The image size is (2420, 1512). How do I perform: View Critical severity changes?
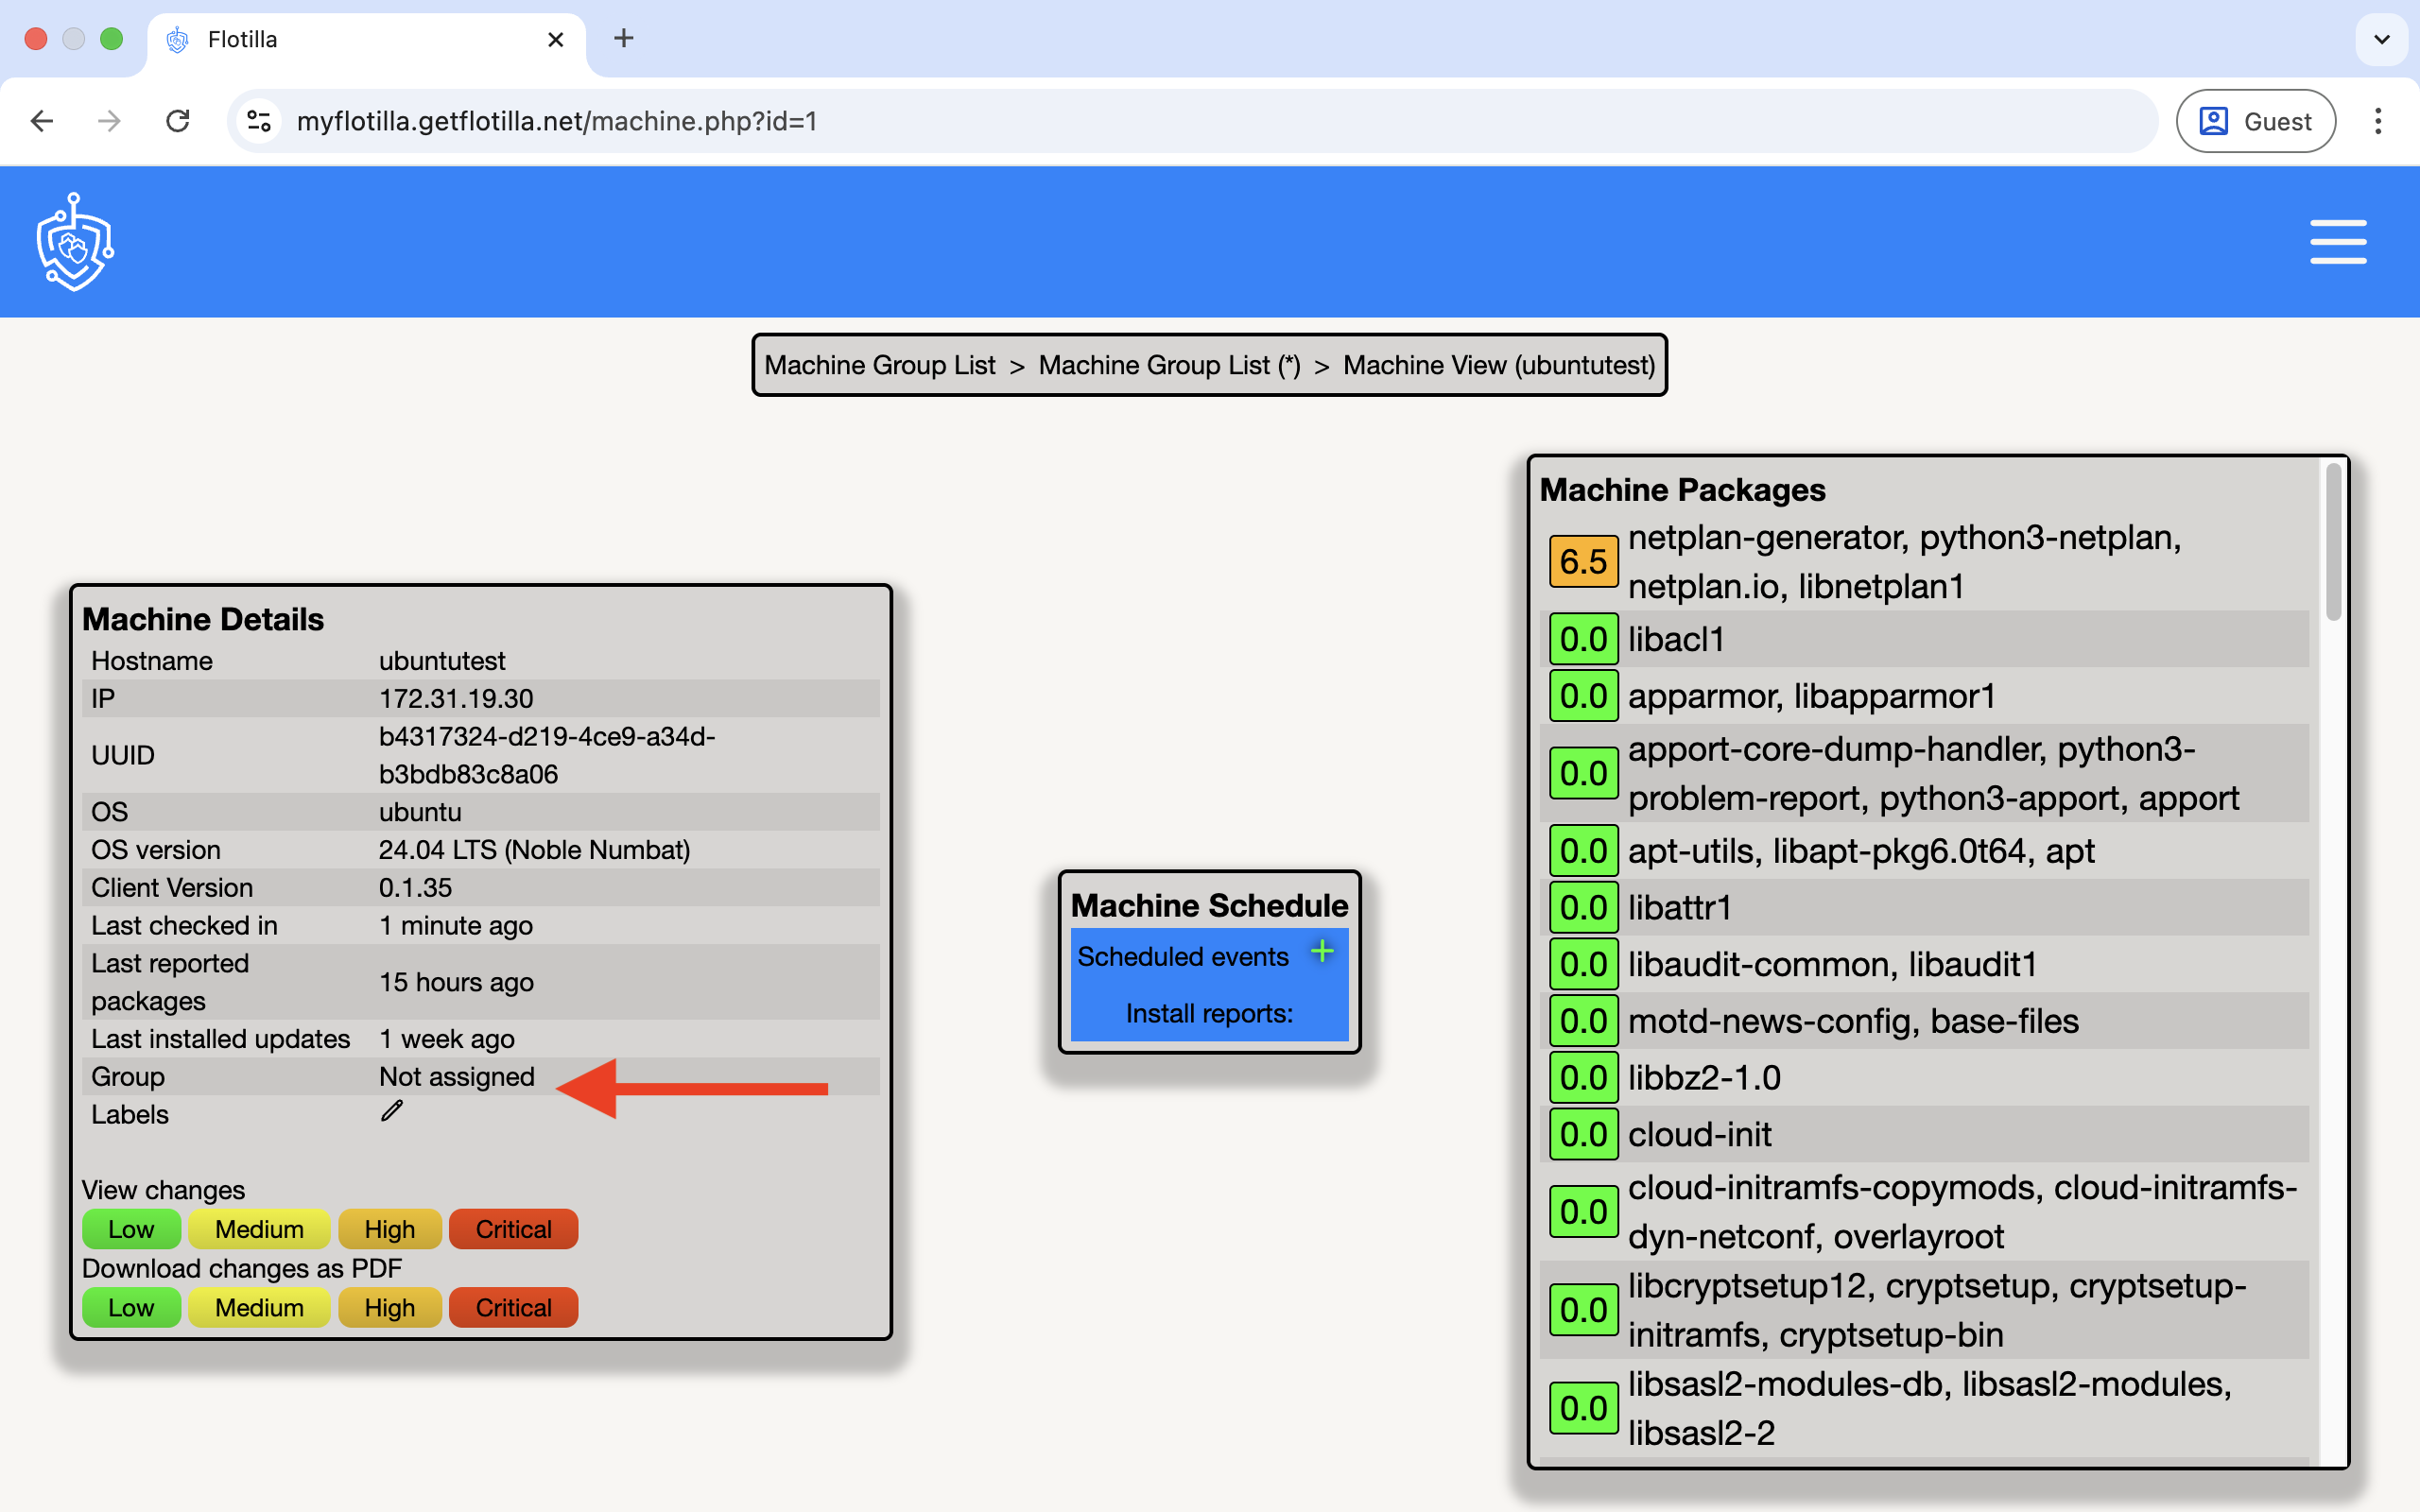coord(513,1229)
